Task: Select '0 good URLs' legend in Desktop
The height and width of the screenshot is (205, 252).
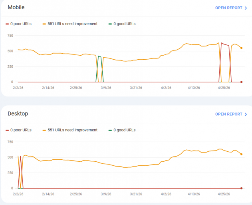Action: [x=122, y=130]
